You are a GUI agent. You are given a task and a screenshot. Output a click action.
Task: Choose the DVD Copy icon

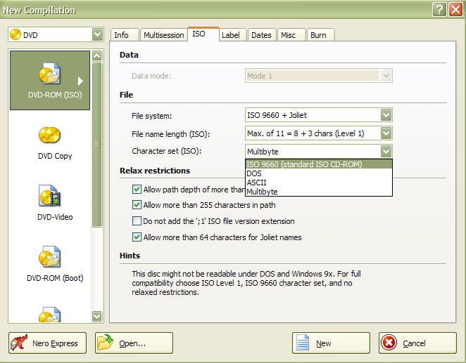coord(50,136)
